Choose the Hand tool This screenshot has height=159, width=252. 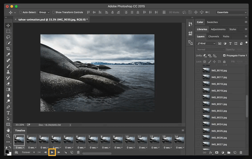tap(8, 130)
